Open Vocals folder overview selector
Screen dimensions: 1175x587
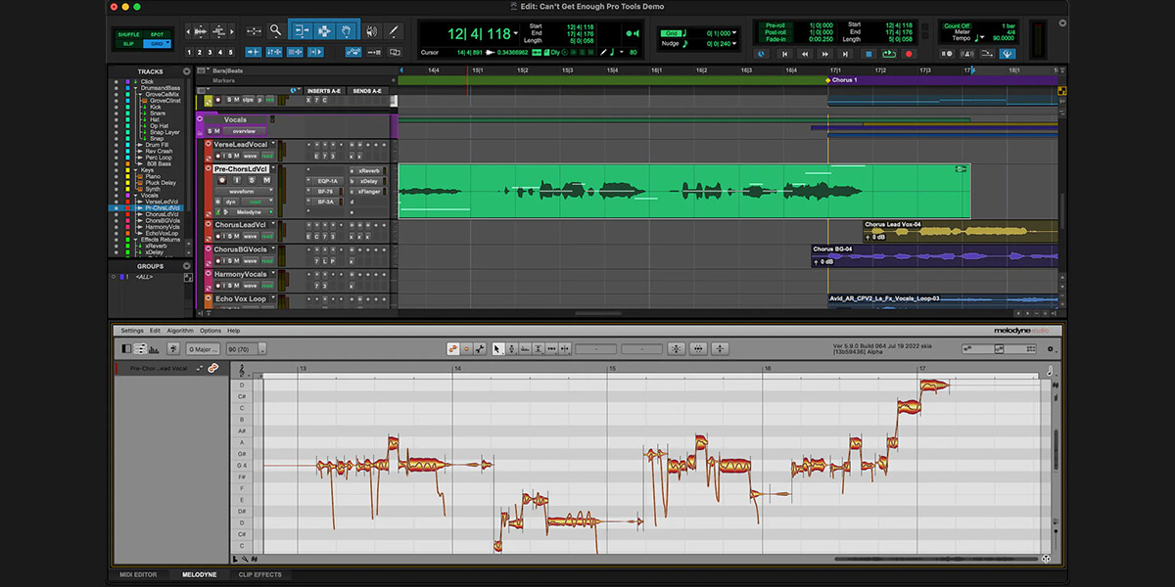244,130
